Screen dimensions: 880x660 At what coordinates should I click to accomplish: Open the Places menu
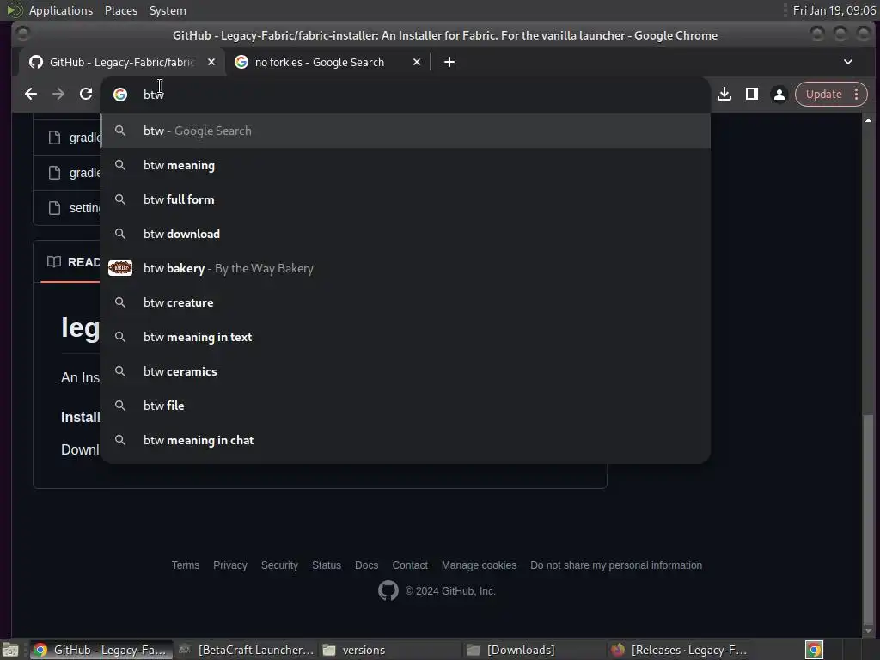click(x=121, y=10)
